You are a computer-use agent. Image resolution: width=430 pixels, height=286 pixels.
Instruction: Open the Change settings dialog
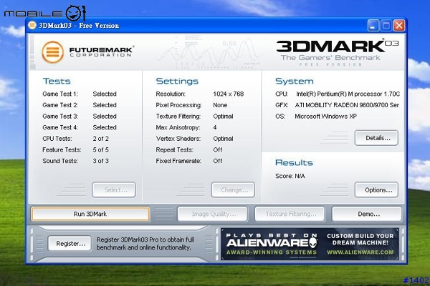click(x=233, y=189)
